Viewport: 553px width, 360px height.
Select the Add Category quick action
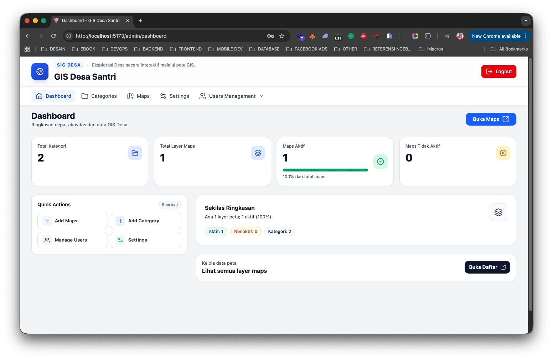[146, 221]
